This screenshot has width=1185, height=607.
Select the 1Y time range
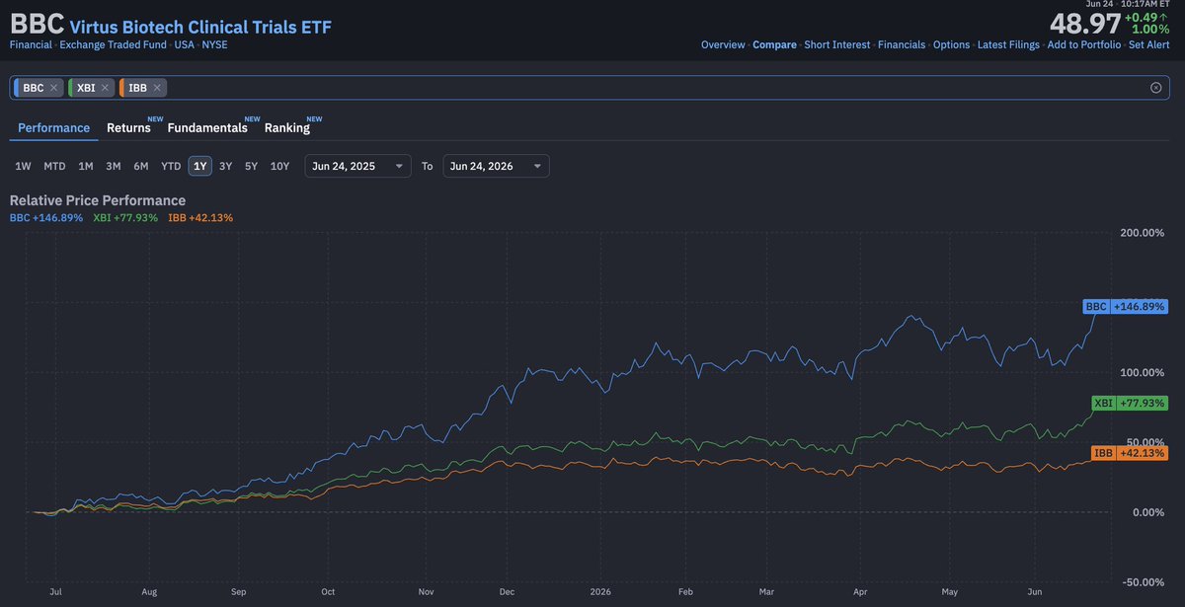pyautogui.click(x=200, y=166)
